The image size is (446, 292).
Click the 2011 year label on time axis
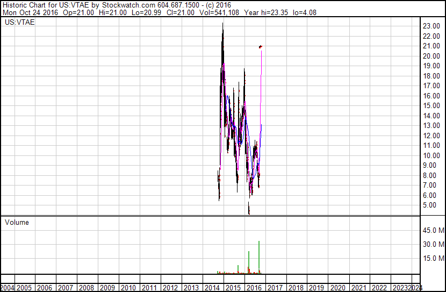pos(149,288)
